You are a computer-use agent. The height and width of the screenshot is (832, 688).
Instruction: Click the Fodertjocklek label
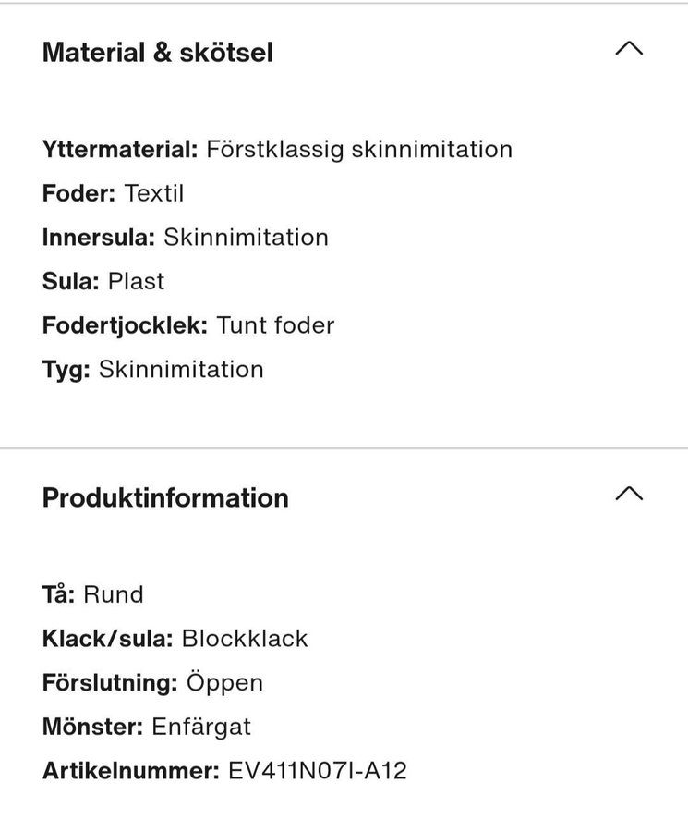click(x=126, y=325)
